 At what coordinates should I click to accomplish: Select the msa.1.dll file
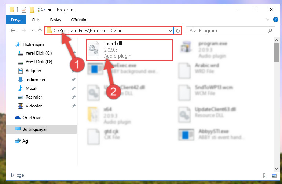click(x=129, y=50)
